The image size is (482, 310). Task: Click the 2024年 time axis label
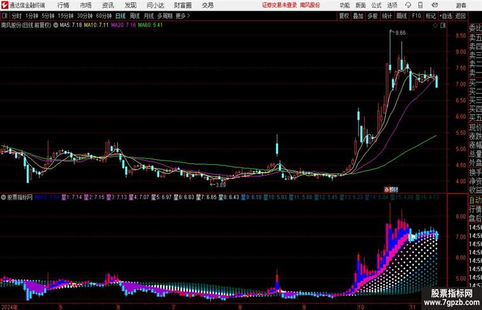[9, 307]
